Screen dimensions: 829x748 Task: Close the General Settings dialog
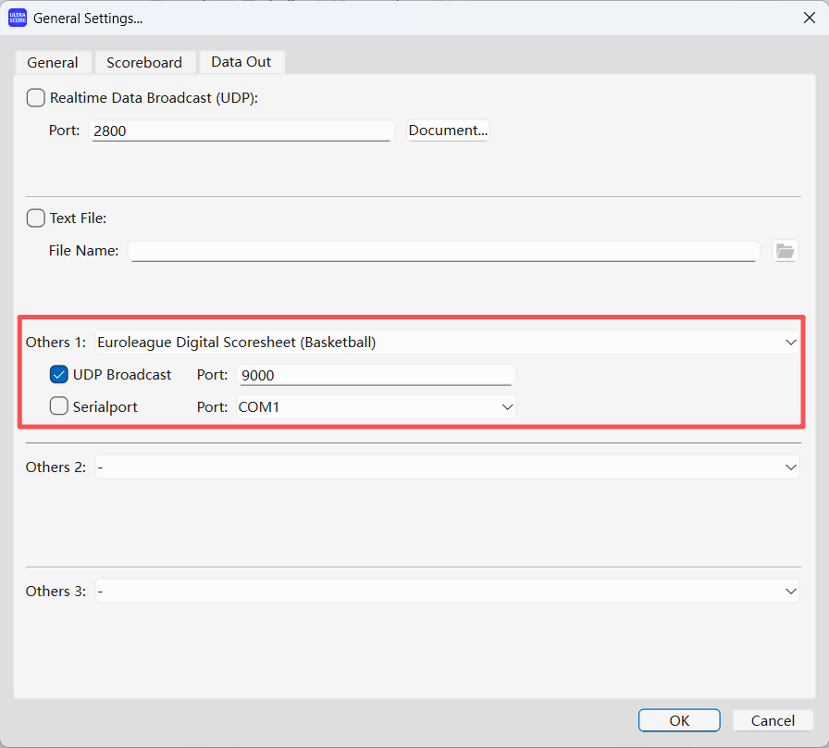point(809,18)
